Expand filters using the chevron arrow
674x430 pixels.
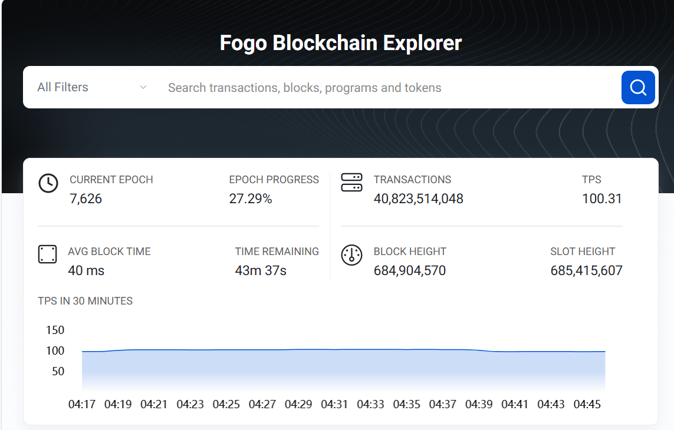pos(143,88)
